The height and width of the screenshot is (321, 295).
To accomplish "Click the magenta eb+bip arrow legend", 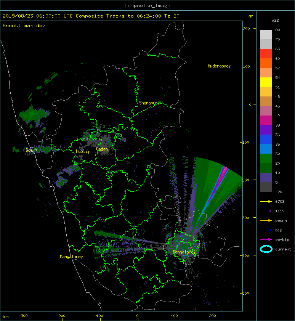I will click(266, 239).
